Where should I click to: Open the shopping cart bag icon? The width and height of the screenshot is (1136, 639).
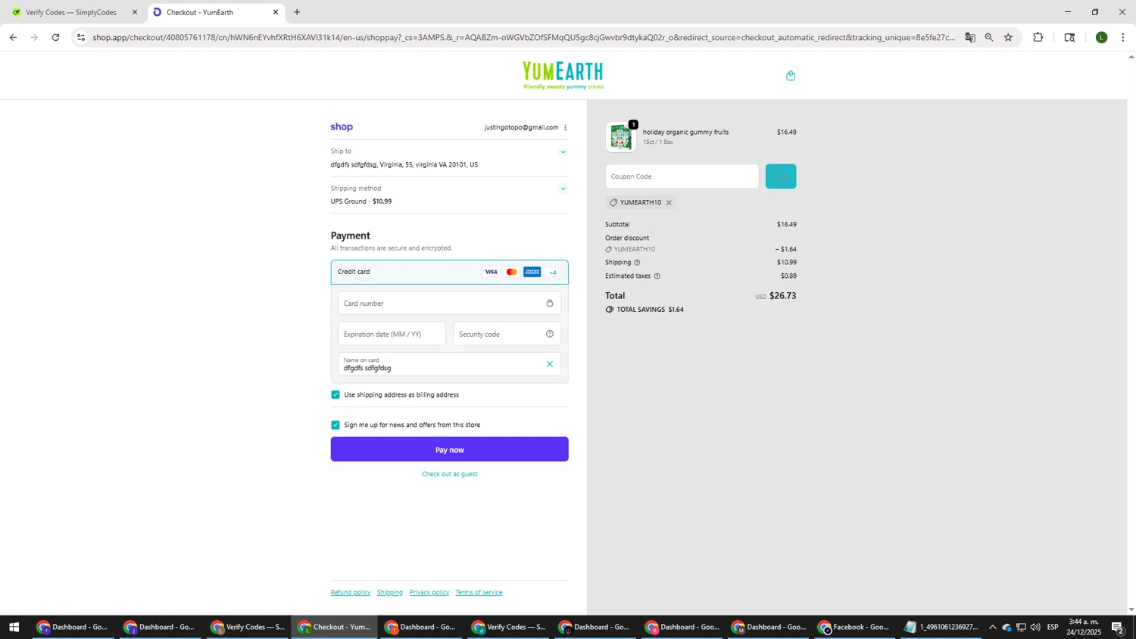pyautogui.click(x=791, y=76)
